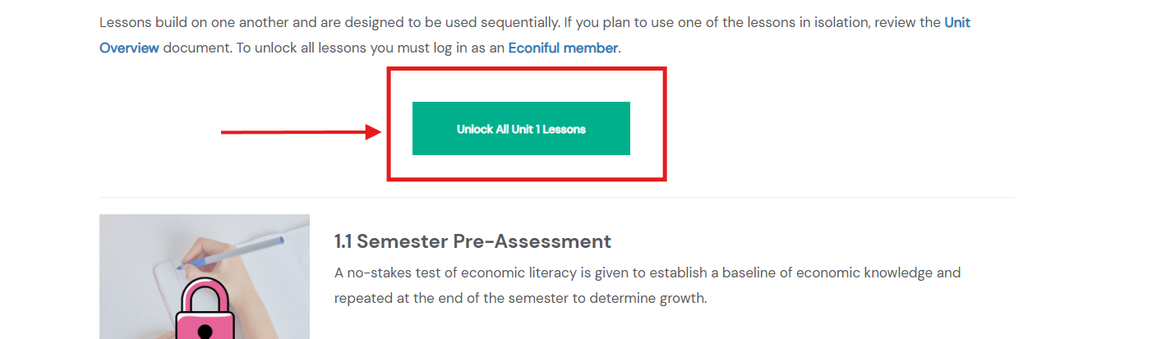Click the horizontal divider above the lesson
Image resolution: width=1152 pixels, height=339 pixels.
(x=556, y=197)
